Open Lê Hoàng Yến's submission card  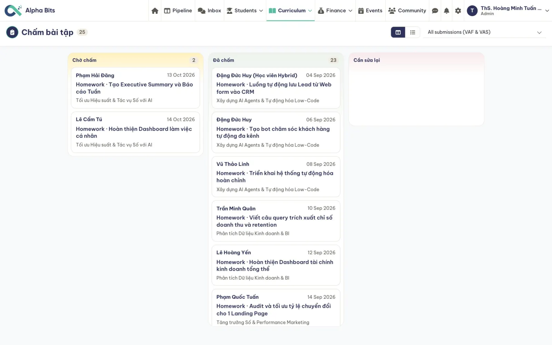coord(276,265)
